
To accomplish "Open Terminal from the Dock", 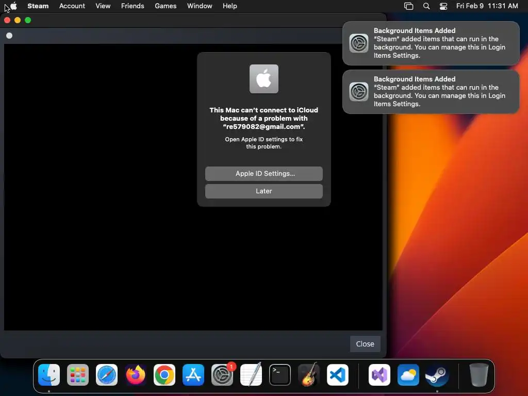I will coord(280,375).
